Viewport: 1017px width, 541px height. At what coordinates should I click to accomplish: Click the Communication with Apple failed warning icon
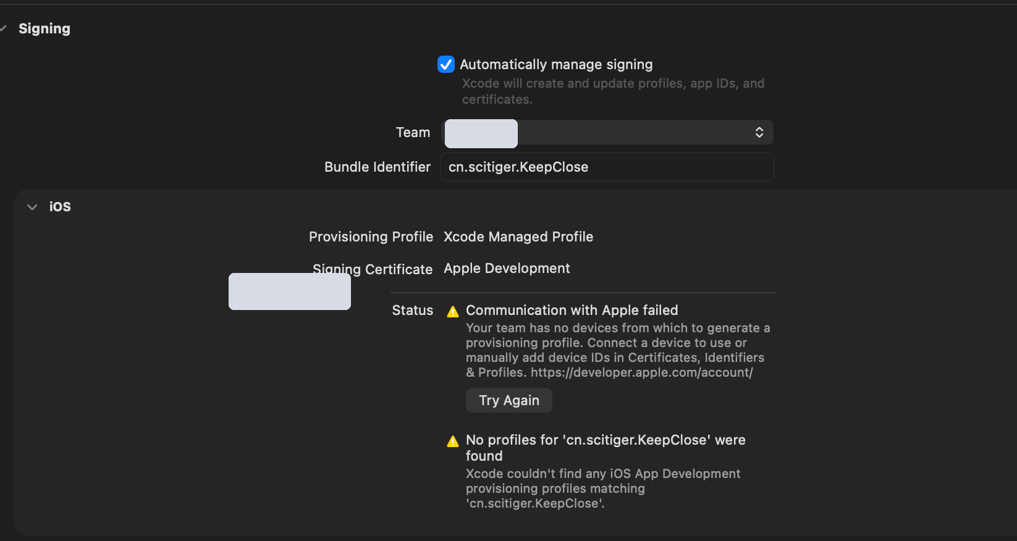(453, 311)
